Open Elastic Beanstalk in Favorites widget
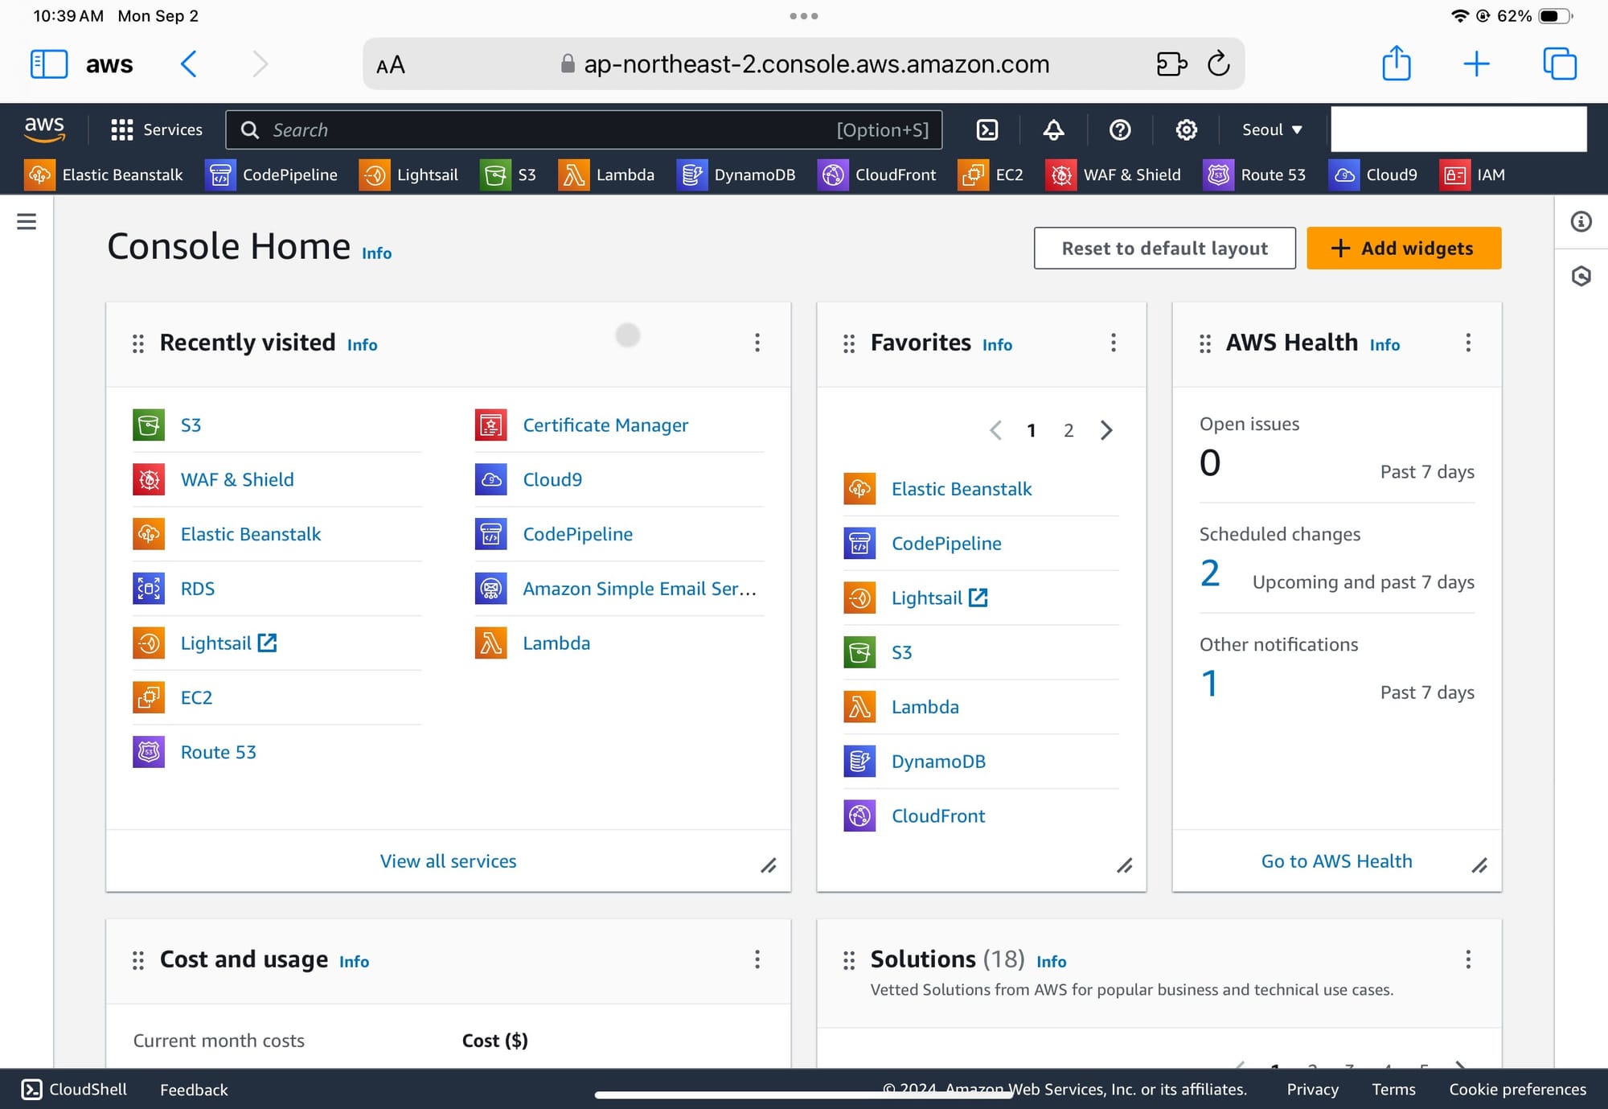 pos(962,488)
